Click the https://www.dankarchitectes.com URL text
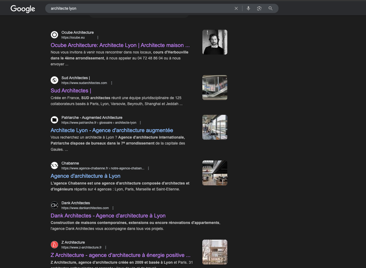The image size is (366, 268). coord(85,208)
